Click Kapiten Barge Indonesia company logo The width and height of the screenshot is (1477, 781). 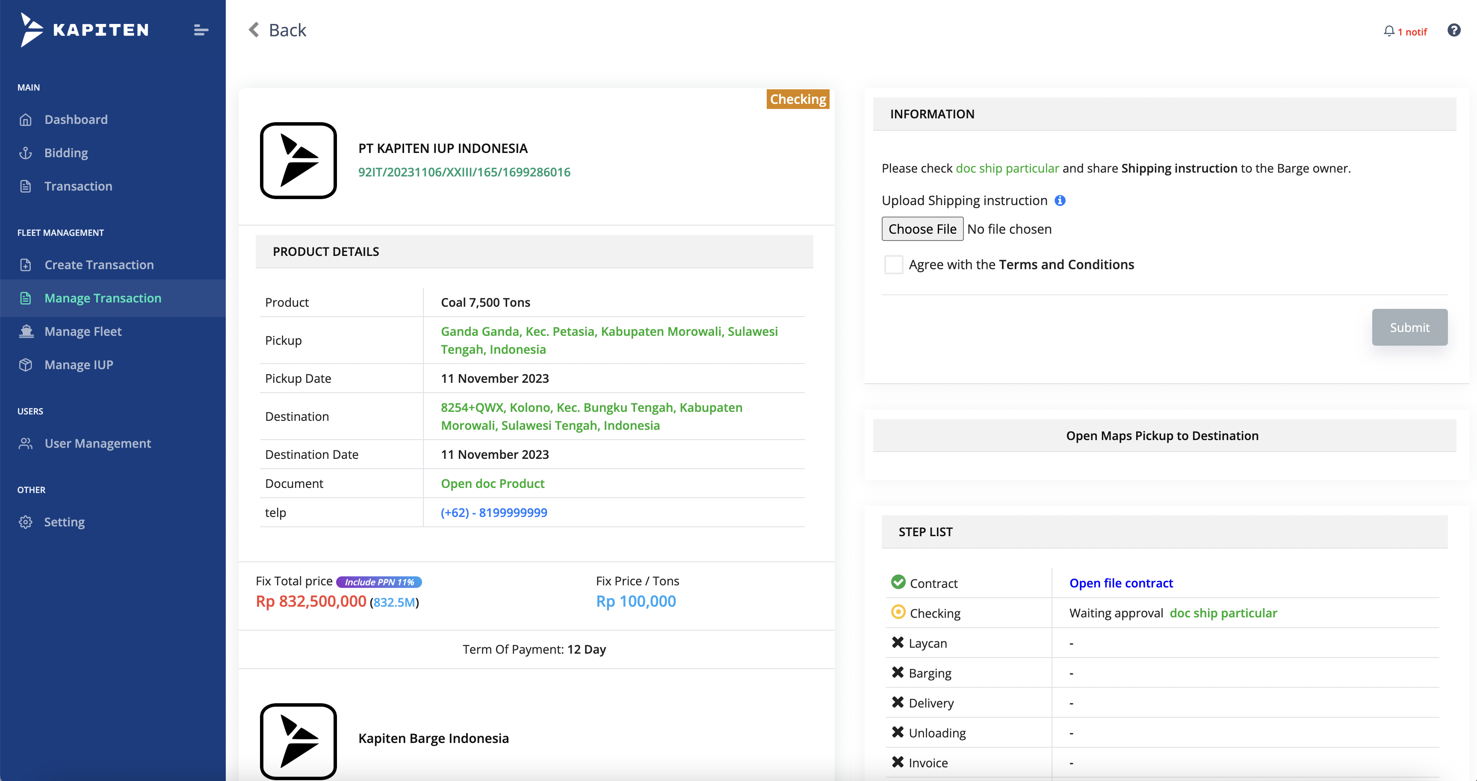click(x=298, y=740)
